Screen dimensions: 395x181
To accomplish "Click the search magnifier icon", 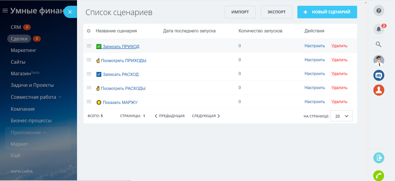I will click(379, 44).
